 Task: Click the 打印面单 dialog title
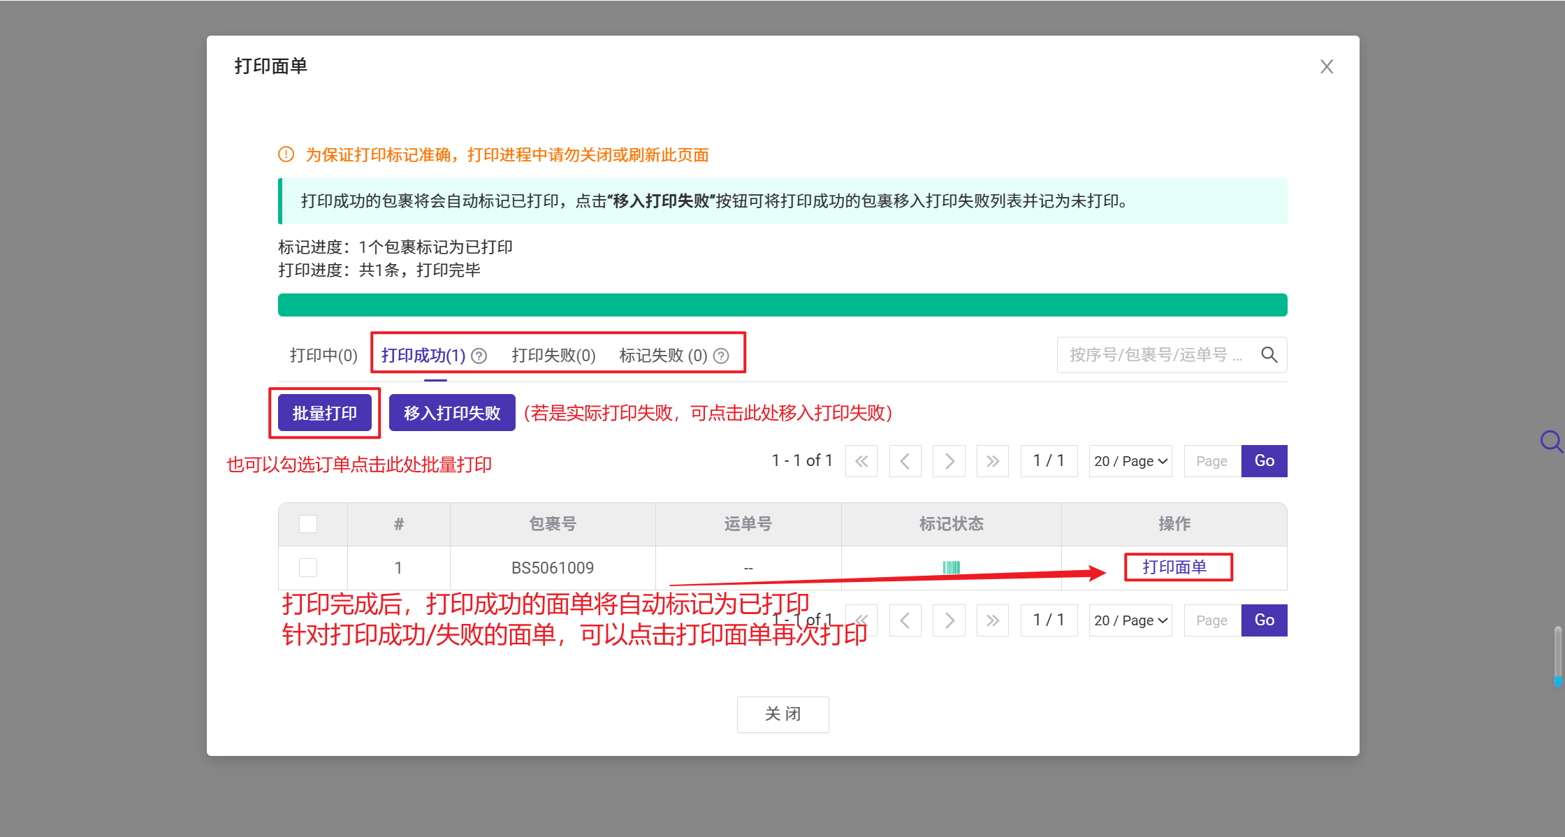pos(271,66)
